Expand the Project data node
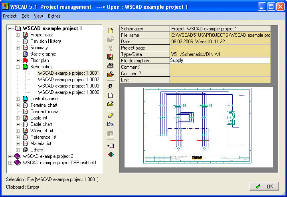The width and height of the screenshot is (287, 197). (18, 35)
